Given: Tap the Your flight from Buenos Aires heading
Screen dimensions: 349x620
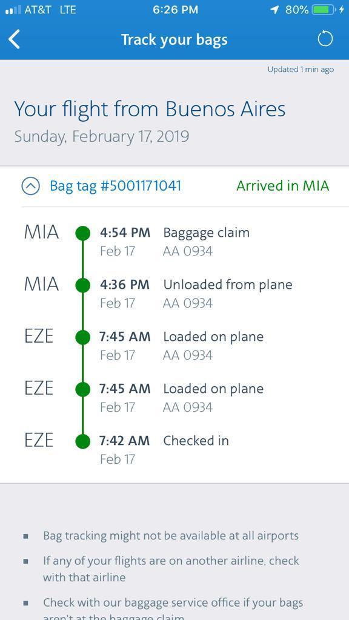Looking at the screenshot, I should point(150,109).
